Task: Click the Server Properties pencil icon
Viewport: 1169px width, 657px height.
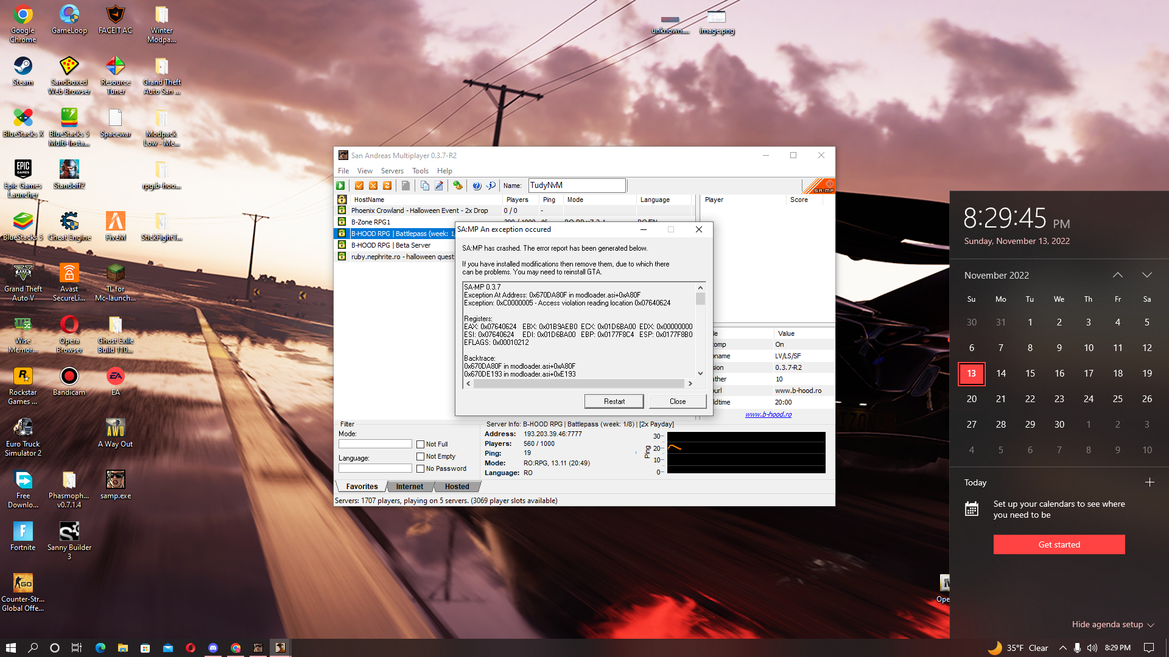Action: click(439, 186)
